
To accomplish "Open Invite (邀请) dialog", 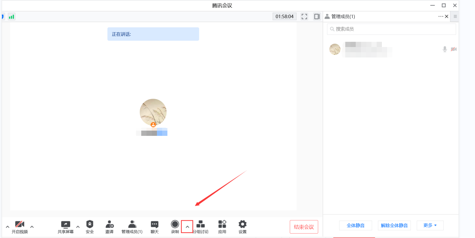I will 109,227.
